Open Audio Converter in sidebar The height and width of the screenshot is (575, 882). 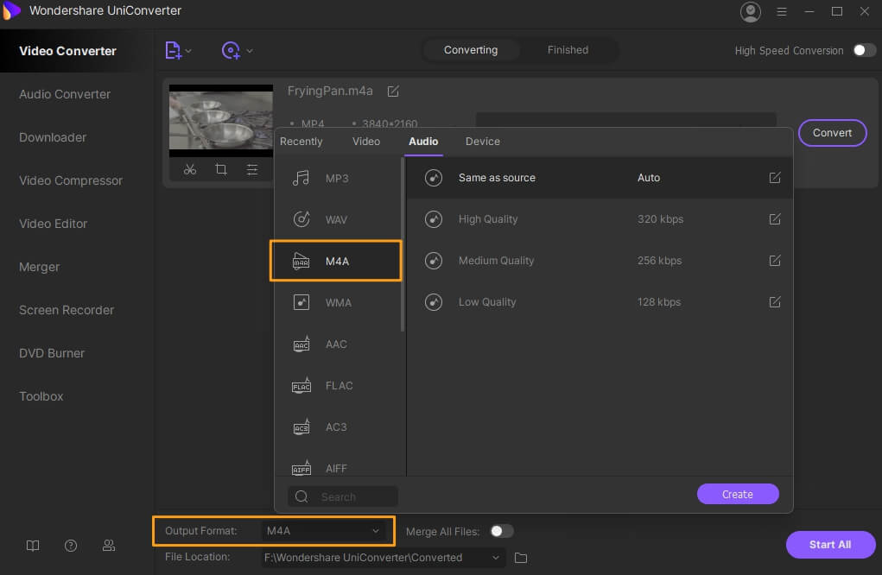(x=65, y=94)
